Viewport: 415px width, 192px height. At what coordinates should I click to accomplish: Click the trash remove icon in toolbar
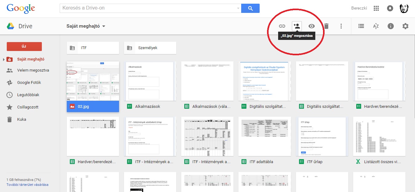[x=326, y=26]
